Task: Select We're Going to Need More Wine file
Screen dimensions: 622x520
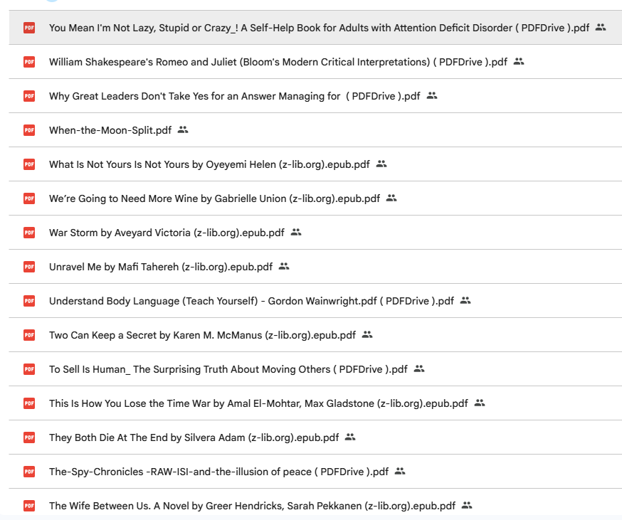Action: point(214,198)
